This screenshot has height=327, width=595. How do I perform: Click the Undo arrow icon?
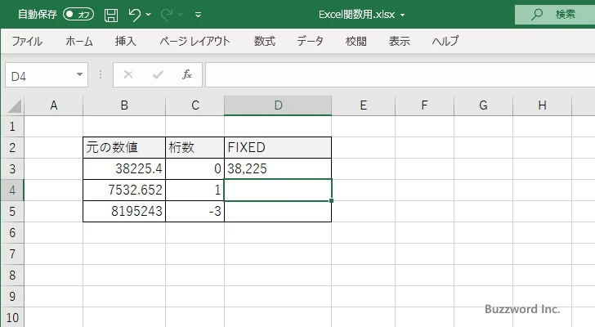tap(134, 15)
